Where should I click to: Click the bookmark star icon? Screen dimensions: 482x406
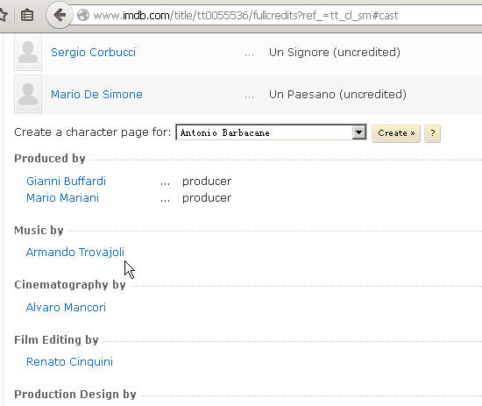pyautogui.click(x=3, y=15)
